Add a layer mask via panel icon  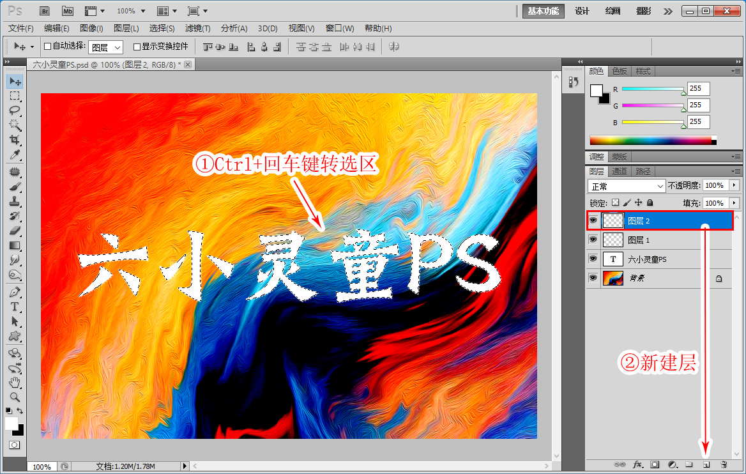tap(655, 464)
